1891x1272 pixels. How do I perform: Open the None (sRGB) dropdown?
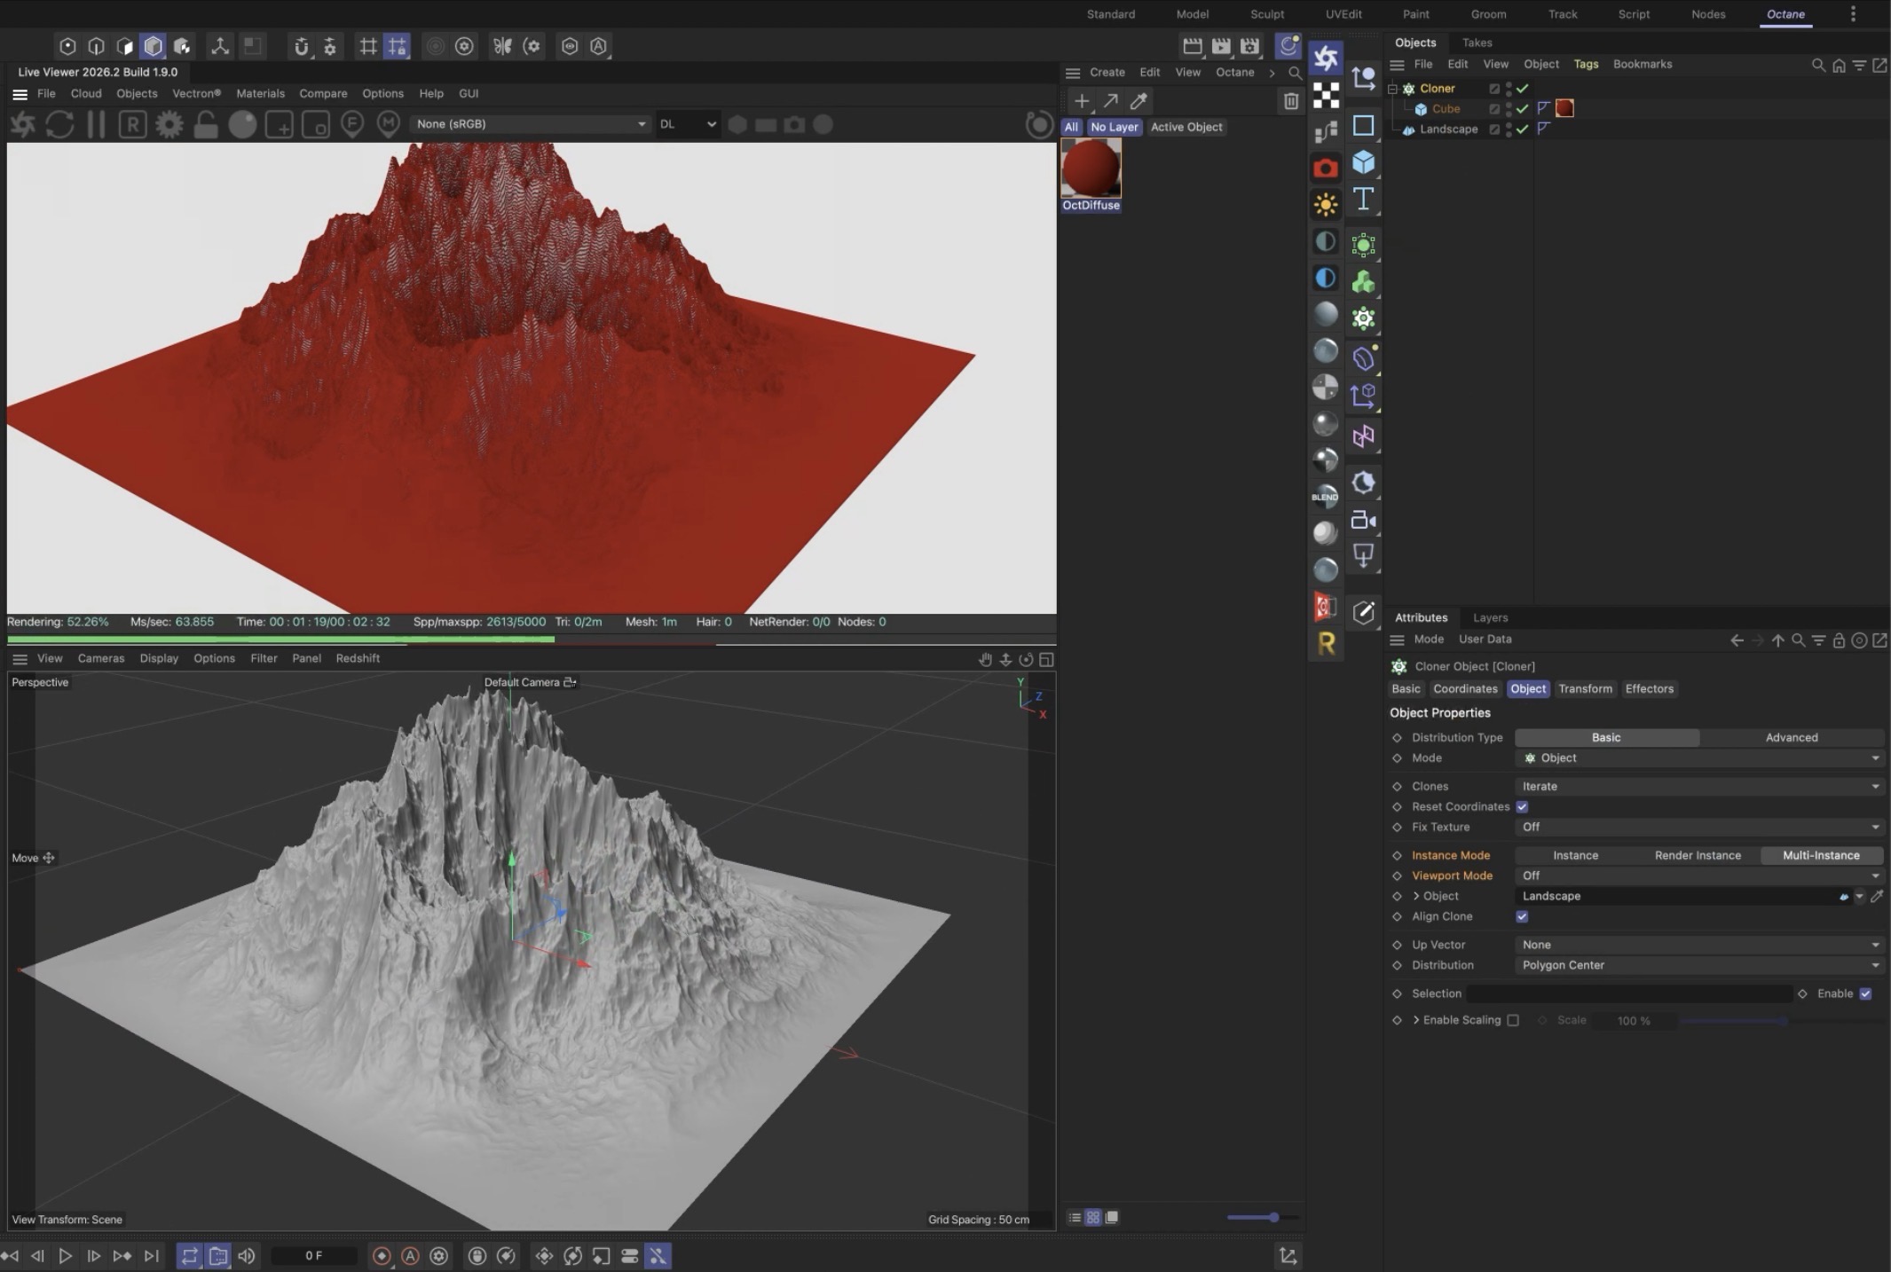[531, 124]
